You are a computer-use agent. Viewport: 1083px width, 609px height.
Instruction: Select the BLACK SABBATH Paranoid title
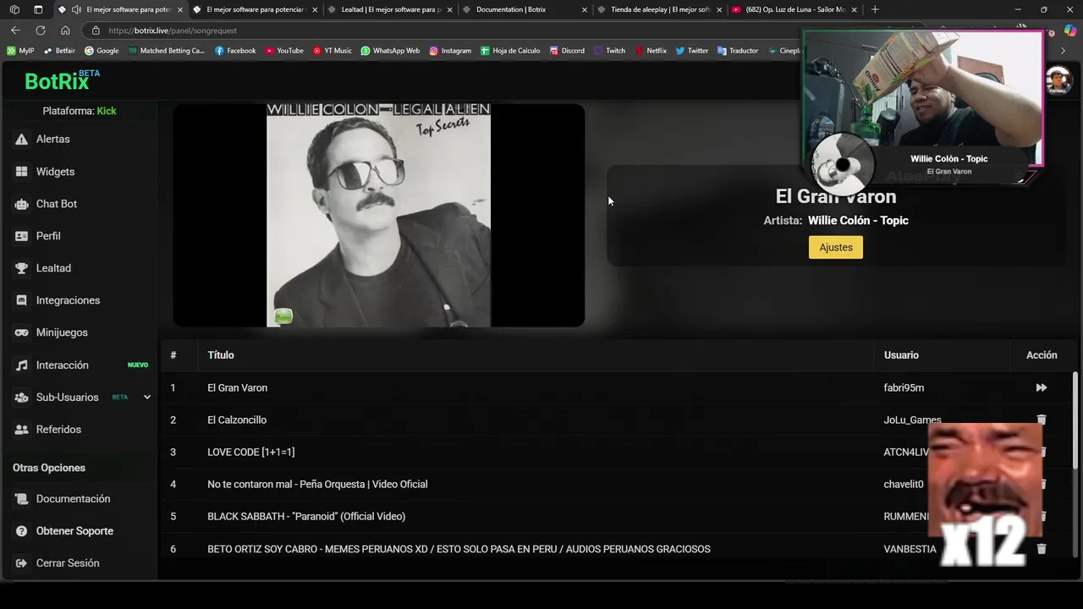click(306, 517)
